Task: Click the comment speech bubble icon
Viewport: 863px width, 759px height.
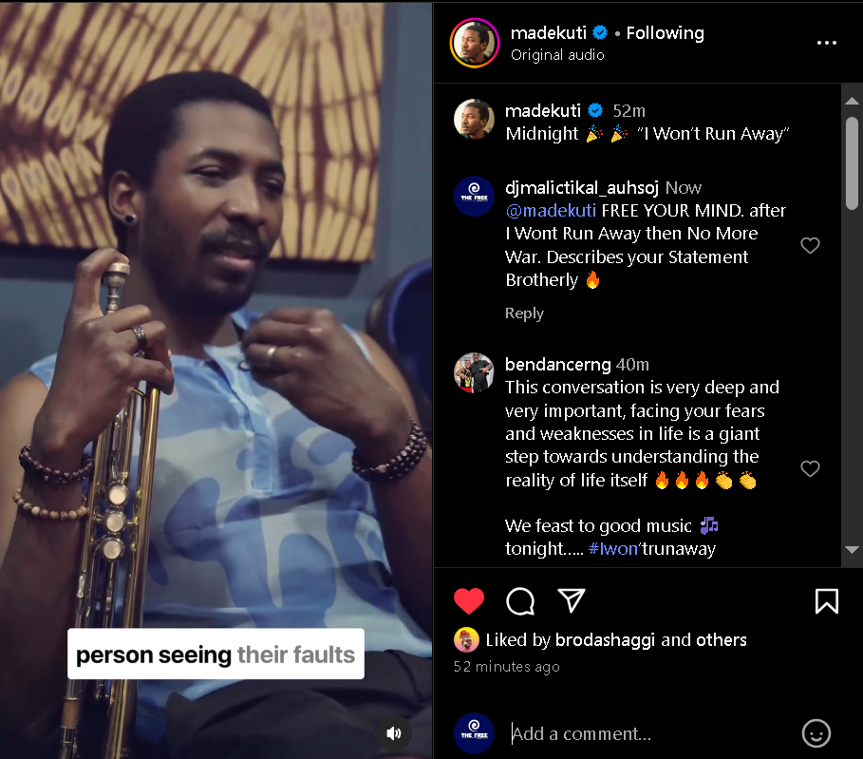Action: (520, 601)
